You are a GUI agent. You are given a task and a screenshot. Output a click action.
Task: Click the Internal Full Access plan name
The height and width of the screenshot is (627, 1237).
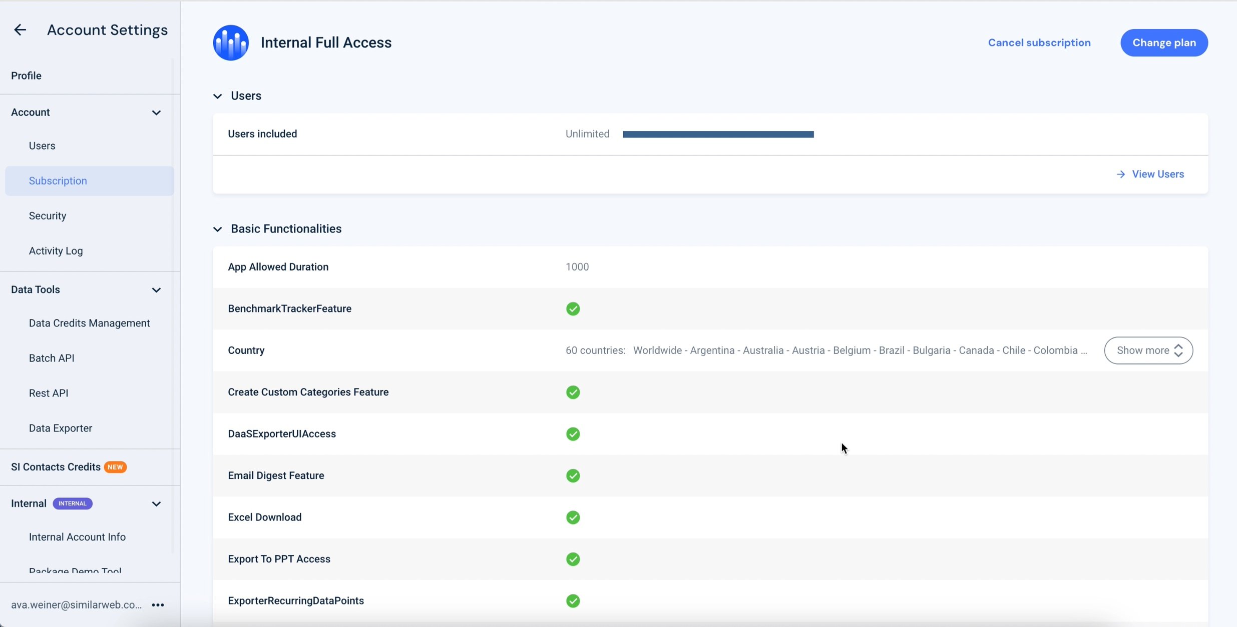point(326,42)
